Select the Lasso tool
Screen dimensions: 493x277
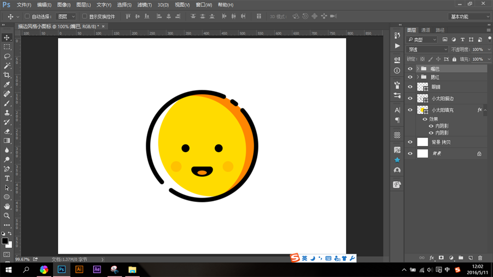[7, 56]
